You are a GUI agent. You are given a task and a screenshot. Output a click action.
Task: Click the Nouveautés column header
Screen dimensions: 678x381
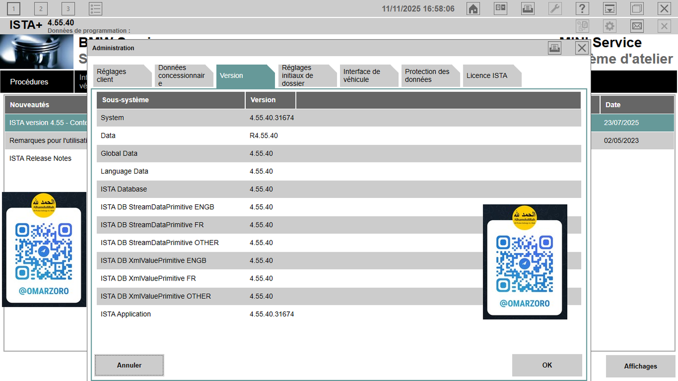coord(46,105)
